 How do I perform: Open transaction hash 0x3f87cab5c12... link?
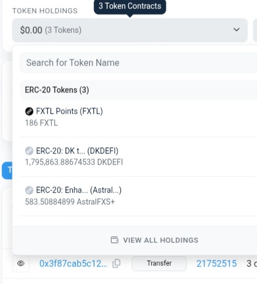click(73, 264)
